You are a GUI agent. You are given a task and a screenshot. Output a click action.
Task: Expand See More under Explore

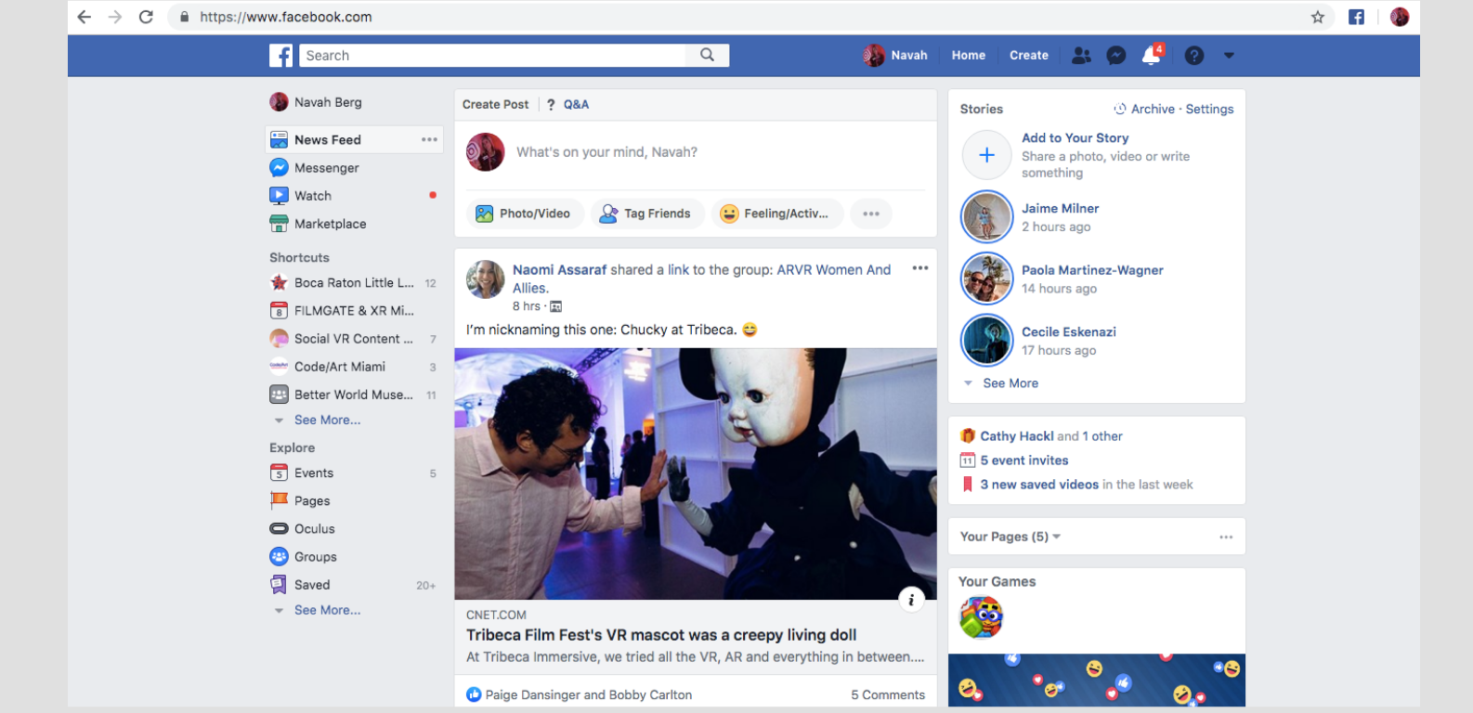coord(327,610)
